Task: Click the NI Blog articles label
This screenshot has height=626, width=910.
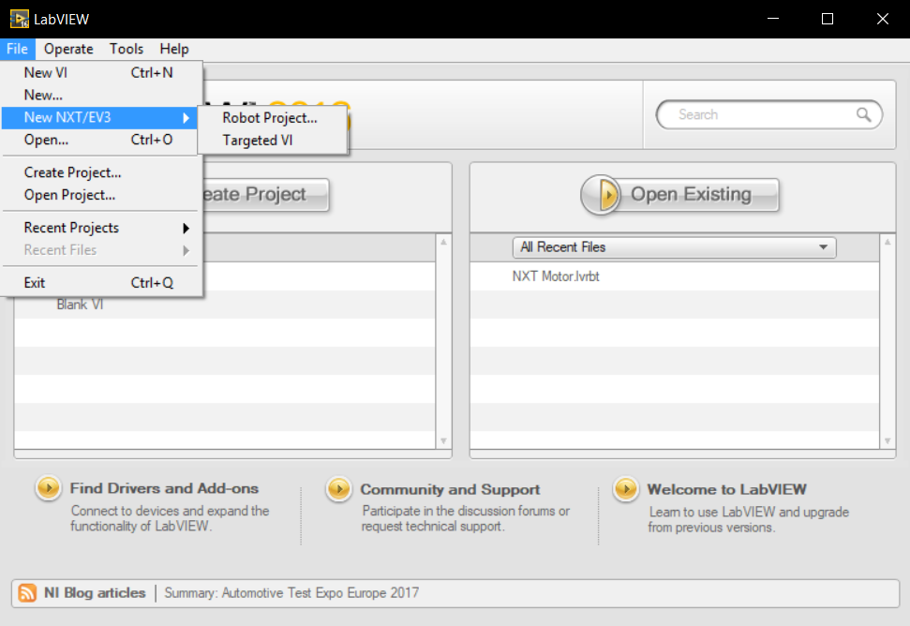Action: pos(95,593)
